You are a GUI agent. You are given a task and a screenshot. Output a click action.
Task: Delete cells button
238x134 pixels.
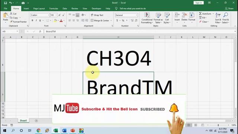point(184,18)
